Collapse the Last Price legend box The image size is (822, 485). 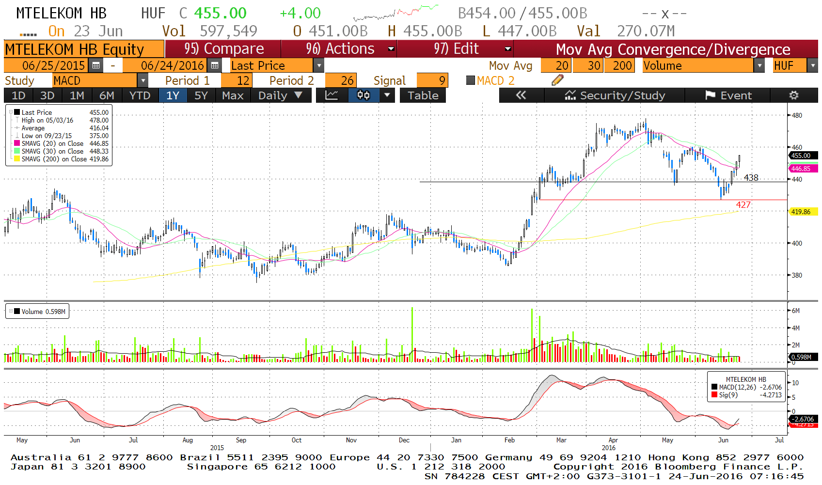coord(11,112)
